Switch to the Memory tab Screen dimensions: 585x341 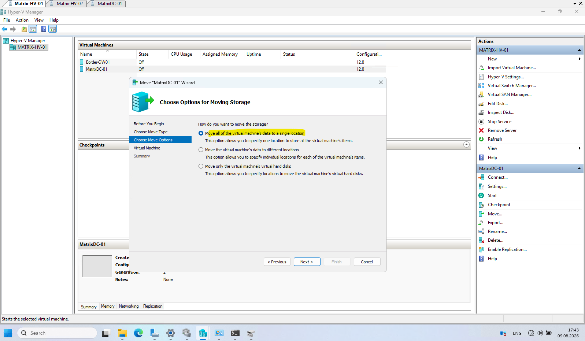click(108, 306)
